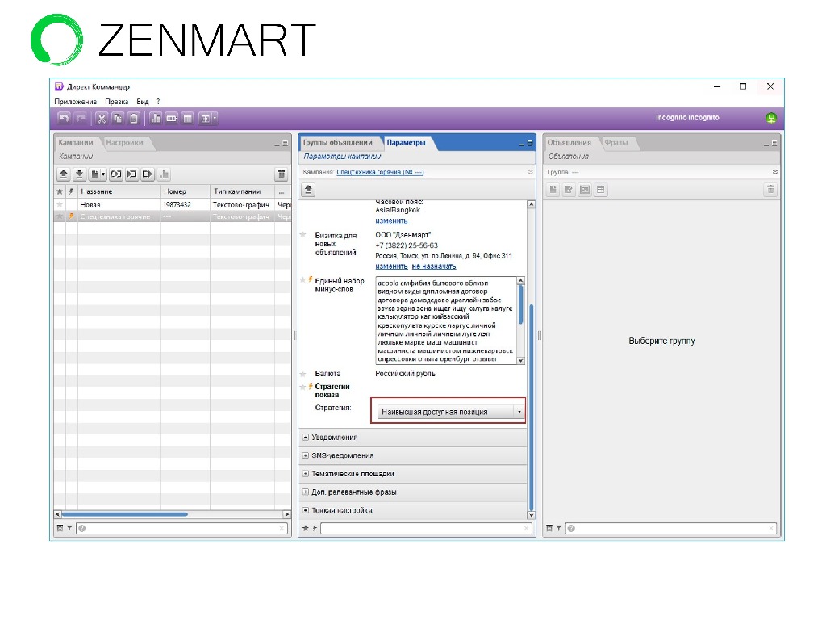The image size is (826, 620).
Task: Click the find and replace icon in the Campaigns panel
Action: point(116,174)
